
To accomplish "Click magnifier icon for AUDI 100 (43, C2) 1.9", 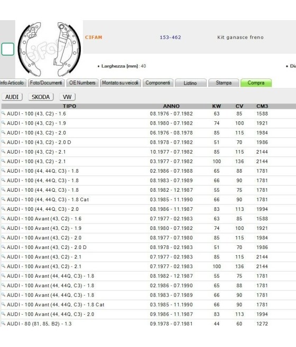I will [3, 123].
